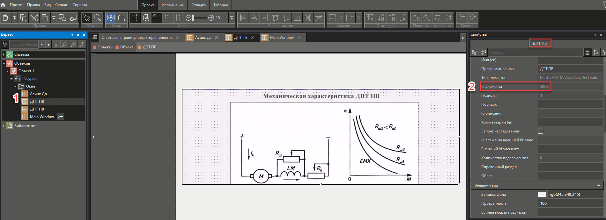Check the Запрет наследования checkbox
The image size is (606, 220).
pos(541,131)
